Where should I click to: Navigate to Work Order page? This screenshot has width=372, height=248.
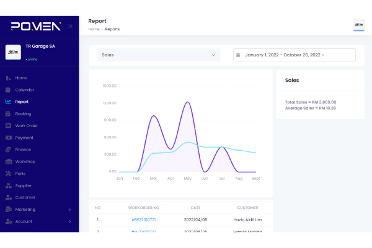[27, 126]
